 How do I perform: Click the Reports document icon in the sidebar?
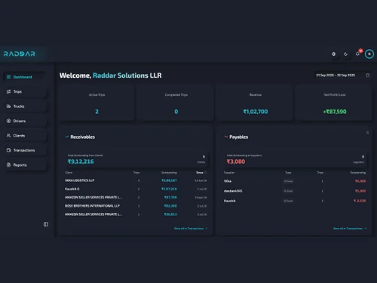pos(8,165)
